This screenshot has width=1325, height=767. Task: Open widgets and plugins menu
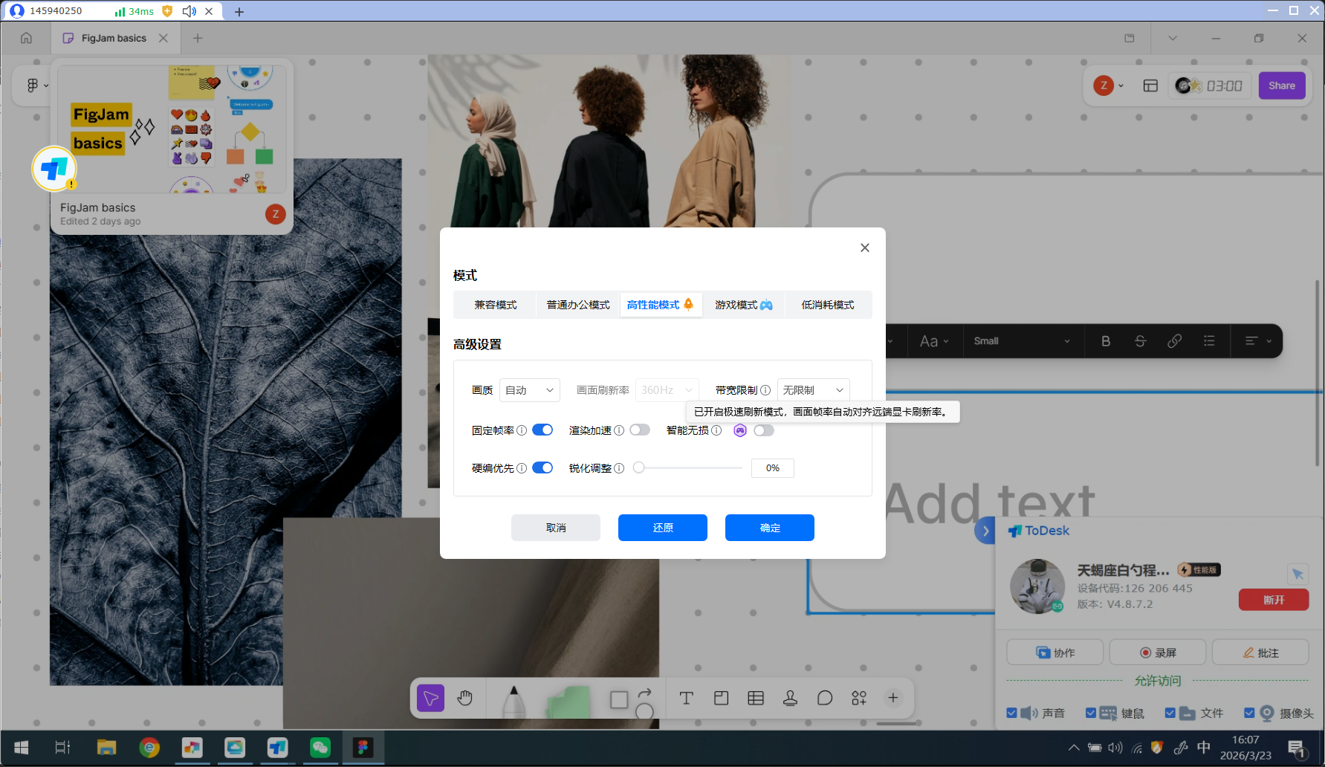[x=859, y=698]
